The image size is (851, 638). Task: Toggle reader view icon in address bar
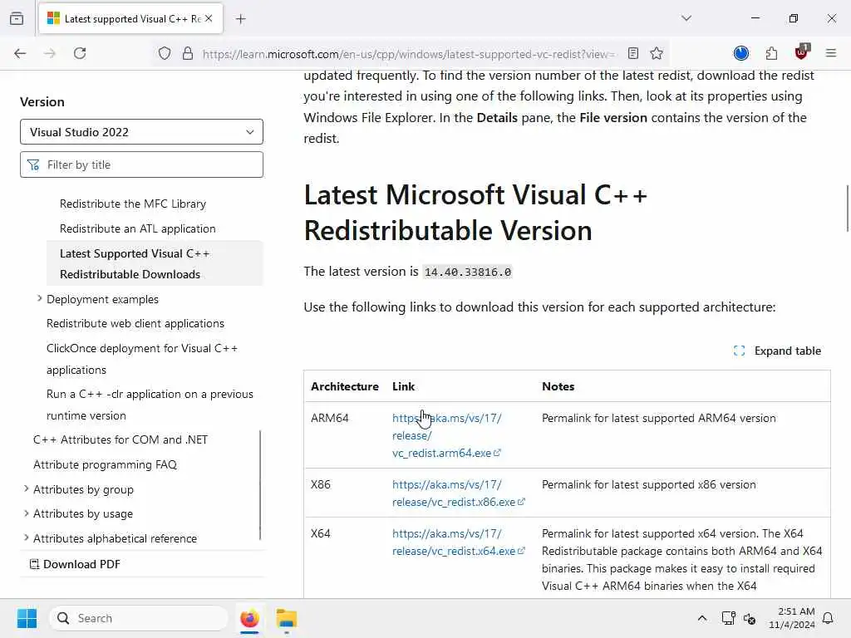point(632,53)
